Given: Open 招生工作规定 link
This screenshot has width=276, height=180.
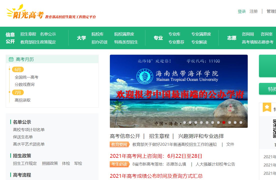Looking at the screenshot, I should [x=25, y=164].
